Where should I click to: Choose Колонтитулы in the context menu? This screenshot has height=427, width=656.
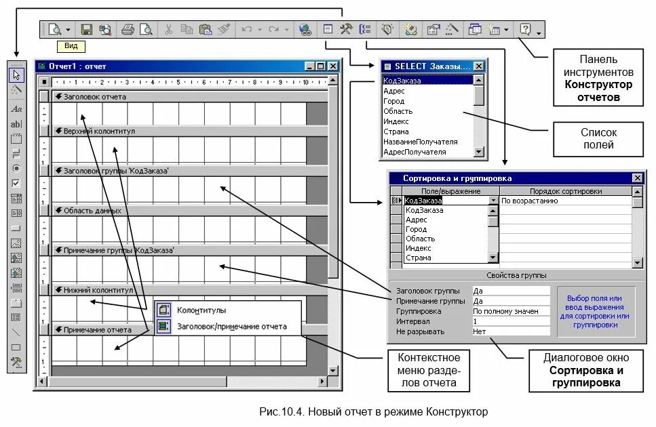point(228,310)
